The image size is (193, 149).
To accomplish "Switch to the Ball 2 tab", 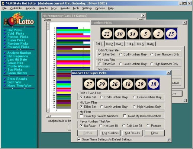I will (109, 44).
